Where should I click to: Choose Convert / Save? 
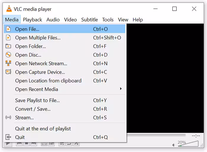(64, 109)
